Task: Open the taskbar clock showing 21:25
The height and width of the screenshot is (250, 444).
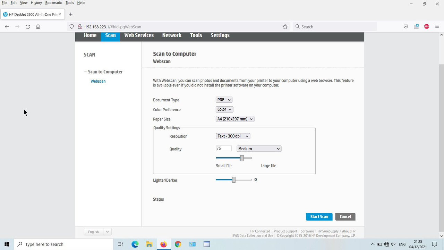Action: (418, 244)
